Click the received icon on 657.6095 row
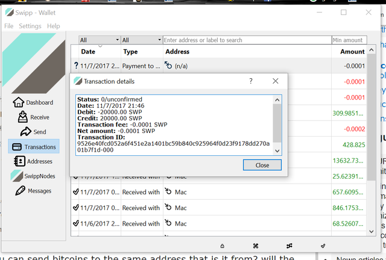The height and width of the screenshot is (260, 386). (x=168, y=191)
